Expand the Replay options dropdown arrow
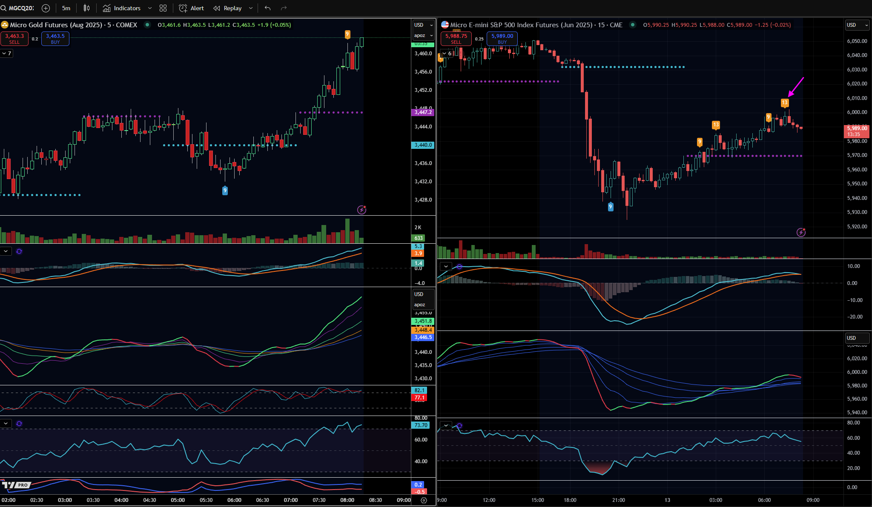 point(251,8)
